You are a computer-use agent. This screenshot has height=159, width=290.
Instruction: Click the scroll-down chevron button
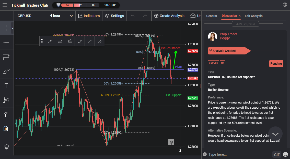(x=275, y=134)
